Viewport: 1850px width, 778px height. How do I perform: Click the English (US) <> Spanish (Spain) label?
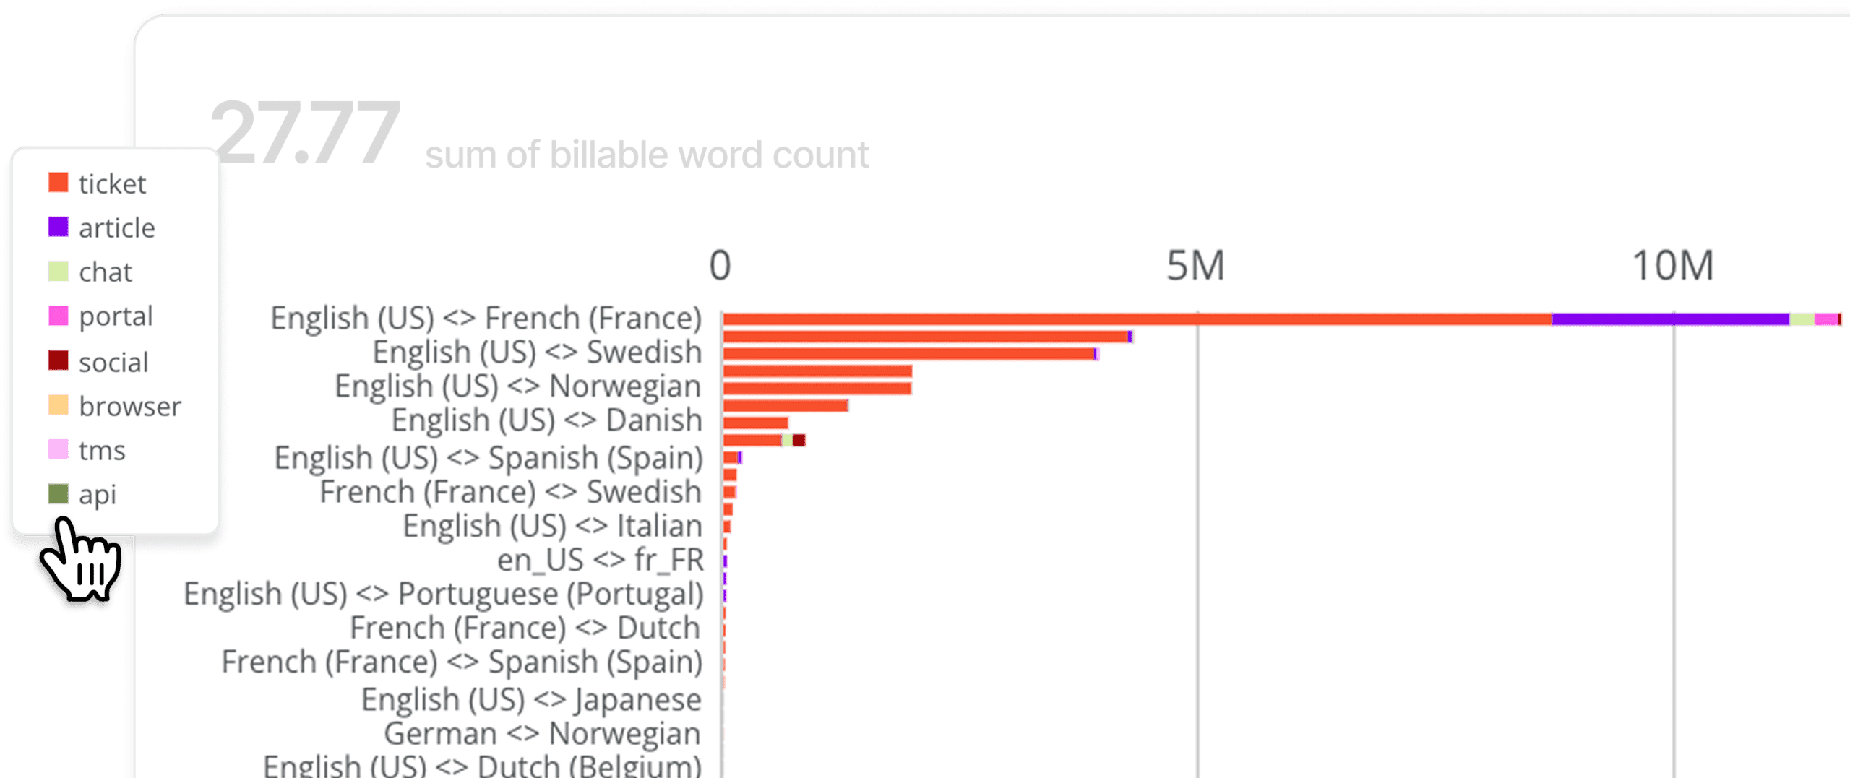tap(489, 458)
